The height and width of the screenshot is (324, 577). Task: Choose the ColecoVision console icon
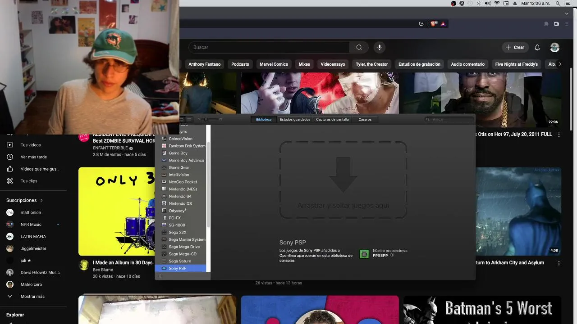pyautogui.click(x=164, y=139)
